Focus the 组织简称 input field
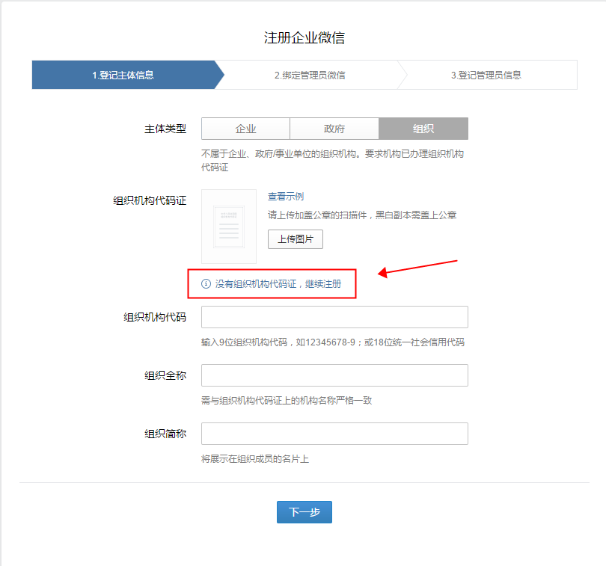606x566 pixels. (334, 434)
